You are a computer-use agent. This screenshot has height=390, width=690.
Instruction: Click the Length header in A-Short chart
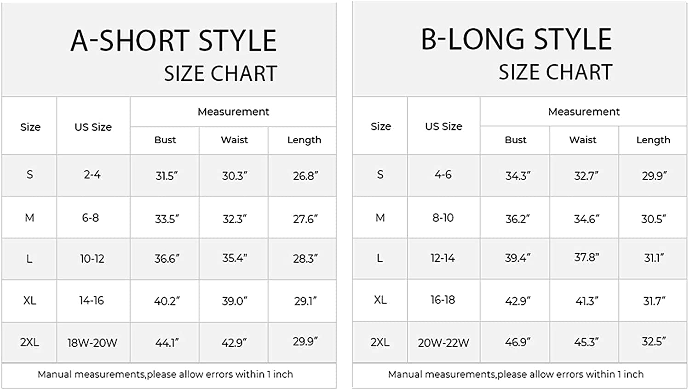pos(304,140)
